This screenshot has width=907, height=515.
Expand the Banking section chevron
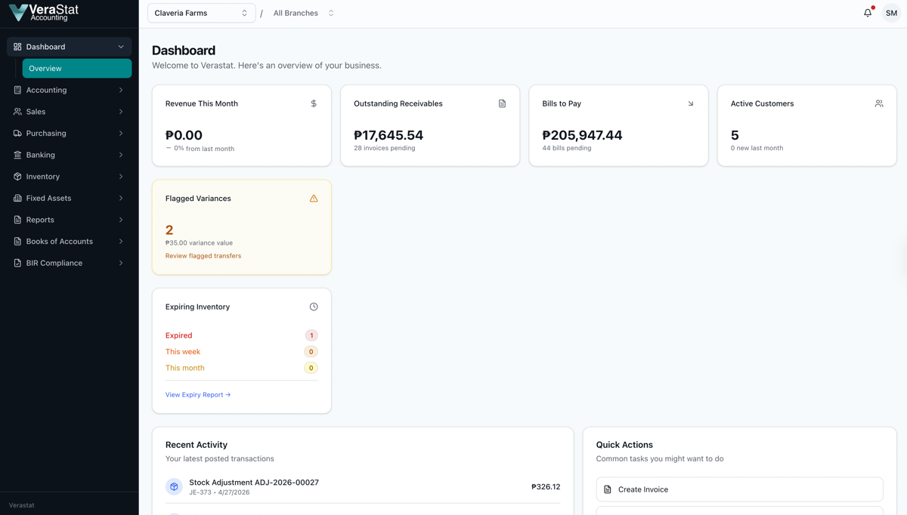pos(121,155)
